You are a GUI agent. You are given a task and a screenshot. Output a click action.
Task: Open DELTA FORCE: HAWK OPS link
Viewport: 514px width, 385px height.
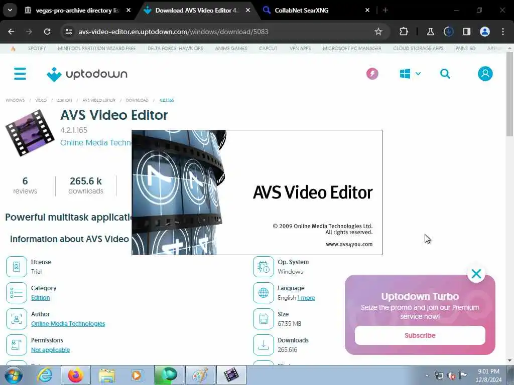(x=175, y=49)
